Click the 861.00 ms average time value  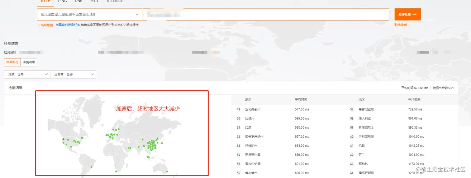[x=415, y=118]
